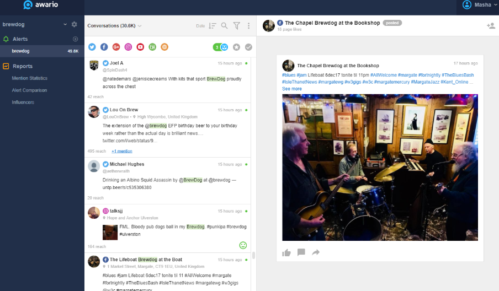Show starred mentions only

[236, 47]
